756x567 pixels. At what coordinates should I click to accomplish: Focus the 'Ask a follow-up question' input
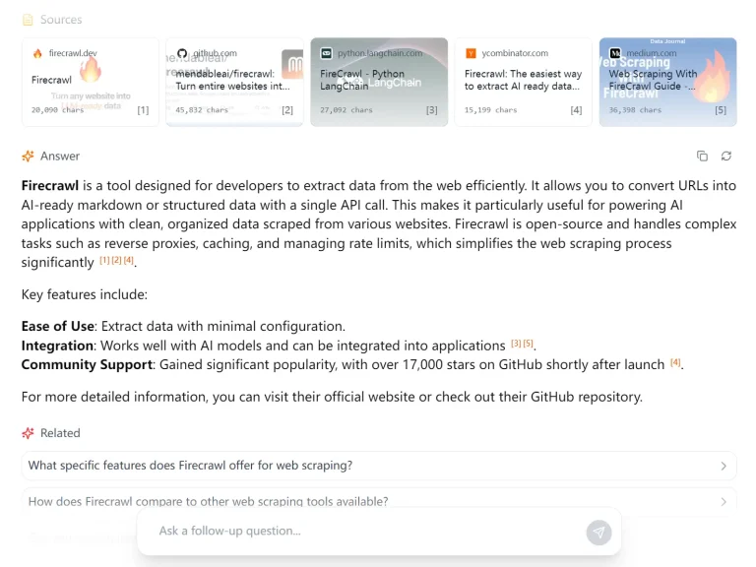[364, 532]
